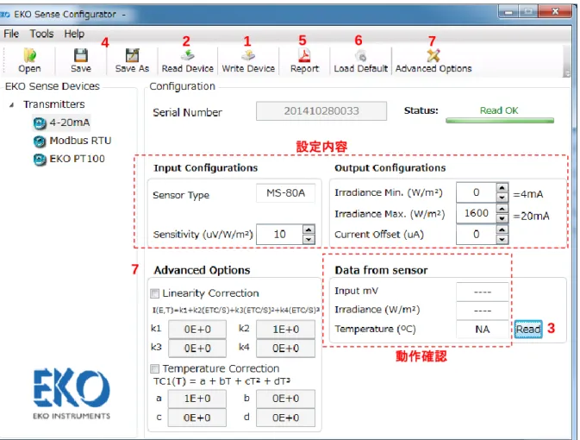
Task: Click the coefficient a field
Action: pos(197,399)
